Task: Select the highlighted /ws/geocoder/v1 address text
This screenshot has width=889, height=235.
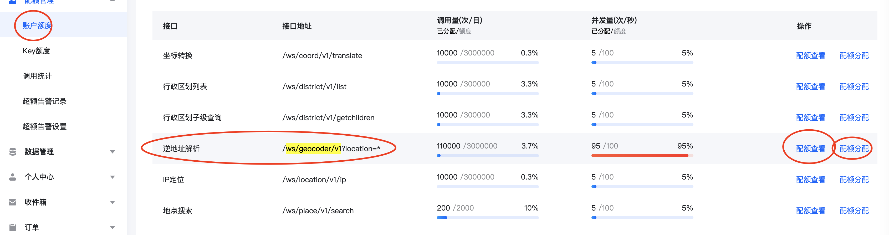Action: point(313,149)
